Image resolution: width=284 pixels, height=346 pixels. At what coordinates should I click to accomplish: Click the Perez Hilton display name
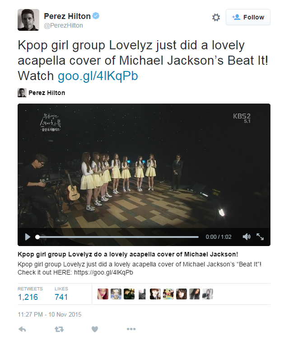[x=67, y=16]
